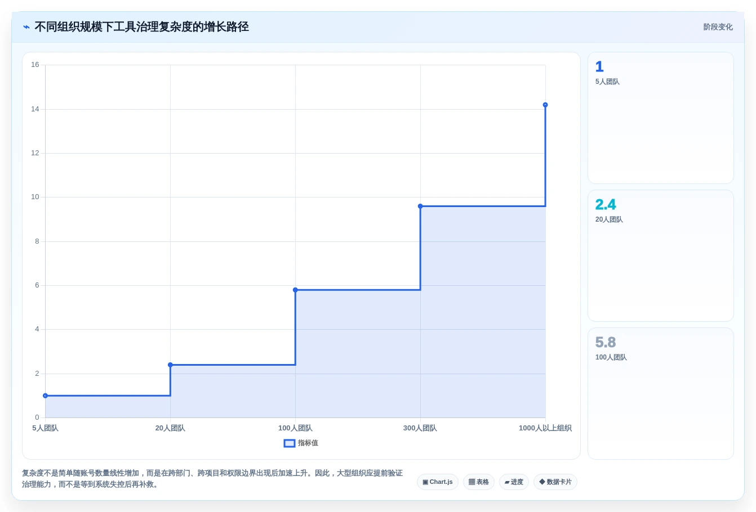Click the x-axis label 5人团队
Image resolution: width=756 pixels, height=512 pixels.
(46, 428)
